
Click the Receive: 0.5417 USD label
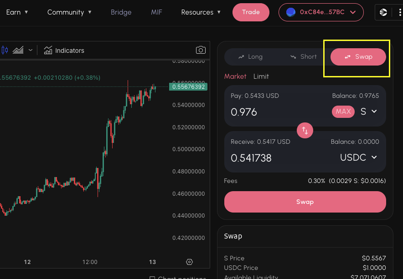tap(260, 142)
